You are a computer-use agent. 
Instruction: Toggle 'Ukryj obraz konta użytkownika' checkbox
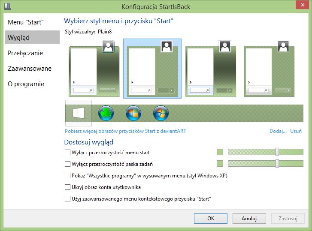pyautogui.click(x=67, y=187)
